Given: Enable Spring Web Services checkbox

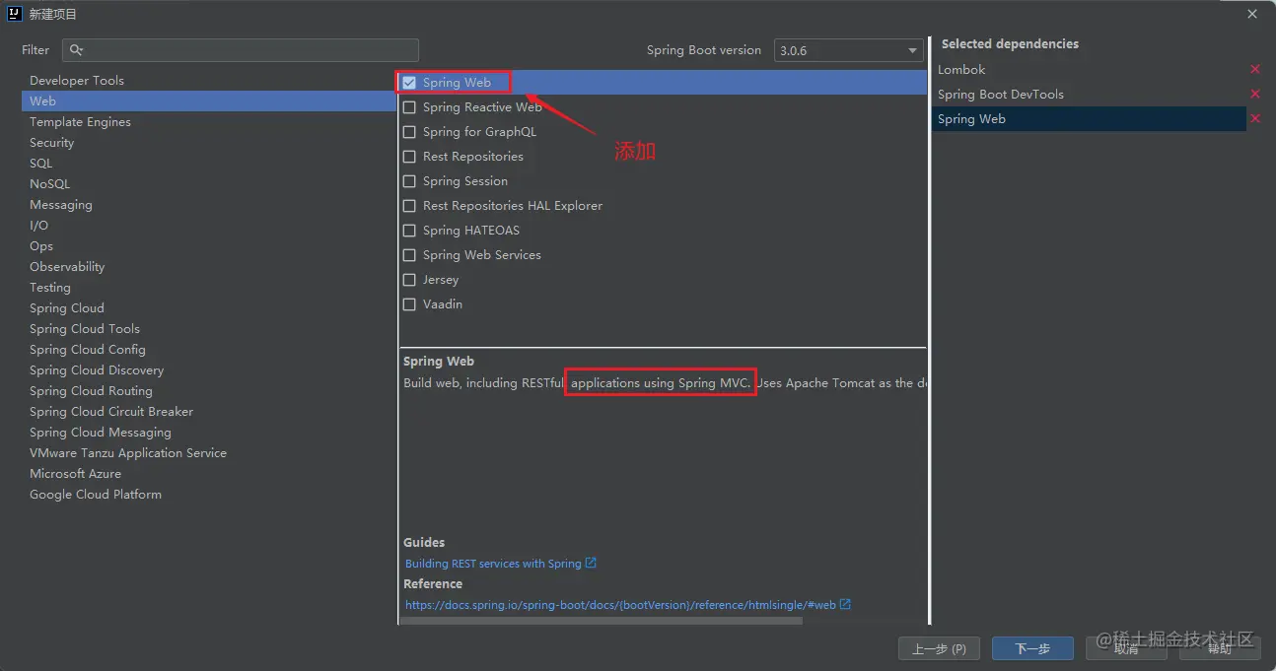Looking at the screenshot, I should point(409,255).
